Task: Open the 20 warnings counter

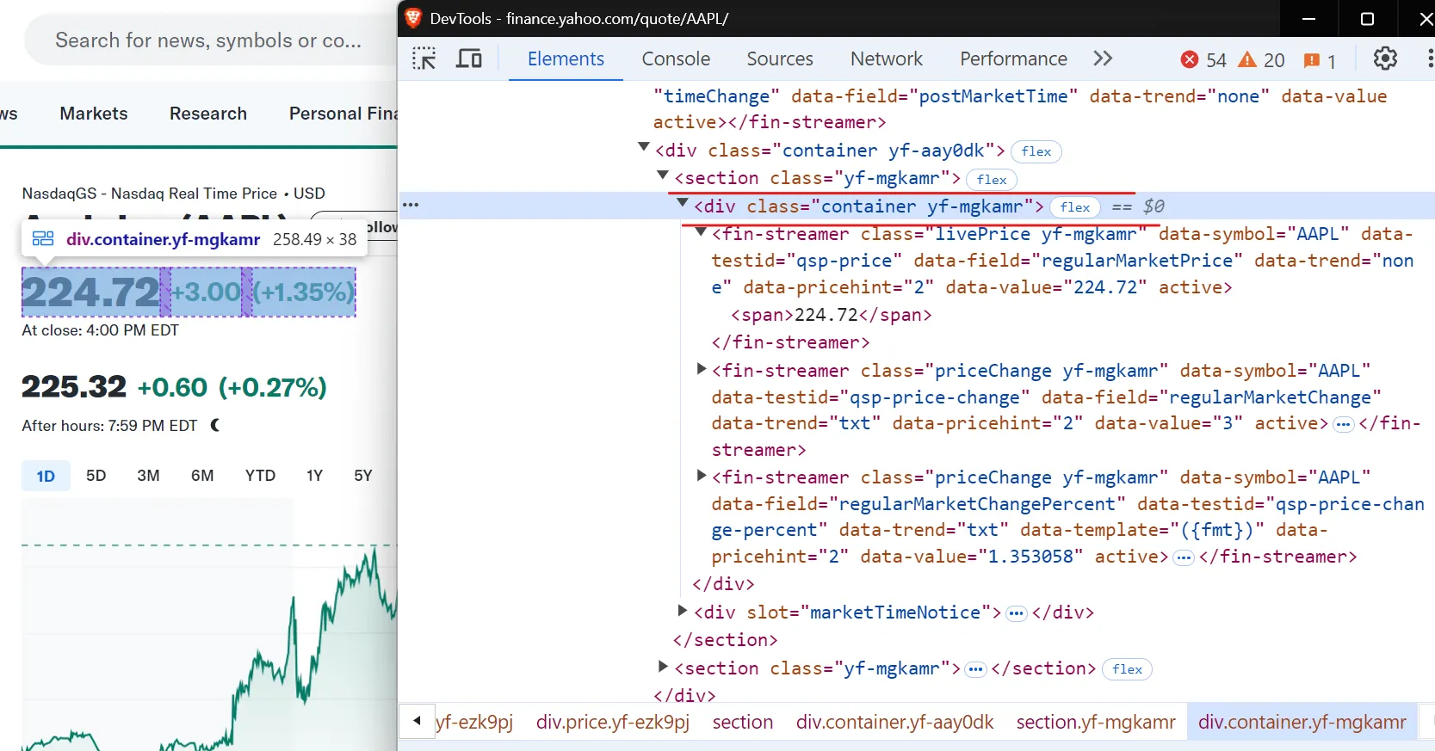Action: [x=1261, y=59]
